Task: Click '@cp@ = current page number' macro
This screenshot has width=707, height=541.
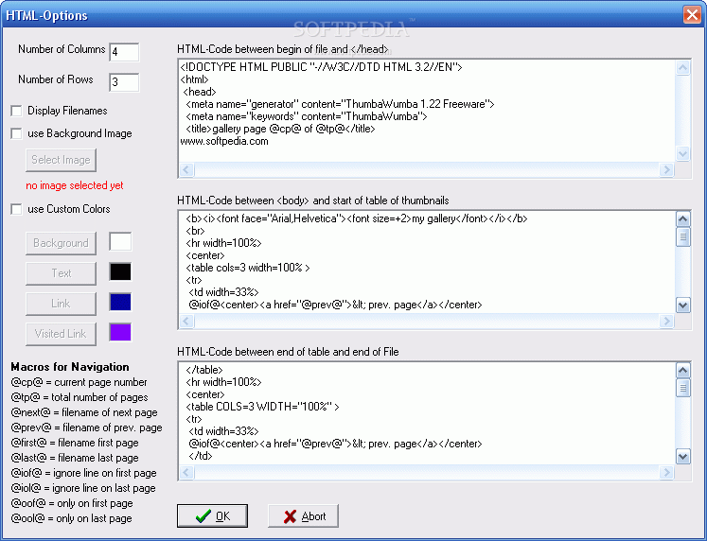Action: pyautogui.click(x=79, y=382)
